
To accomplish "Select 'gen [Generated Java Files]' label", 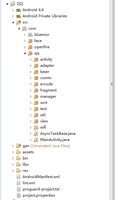I will click(46, 146).
